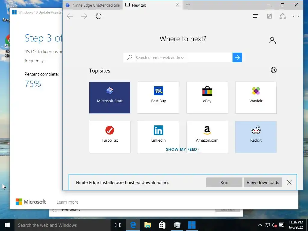Open Task View from taskbar
Viewport: 308px width, 231px height.
coord(118,225)
